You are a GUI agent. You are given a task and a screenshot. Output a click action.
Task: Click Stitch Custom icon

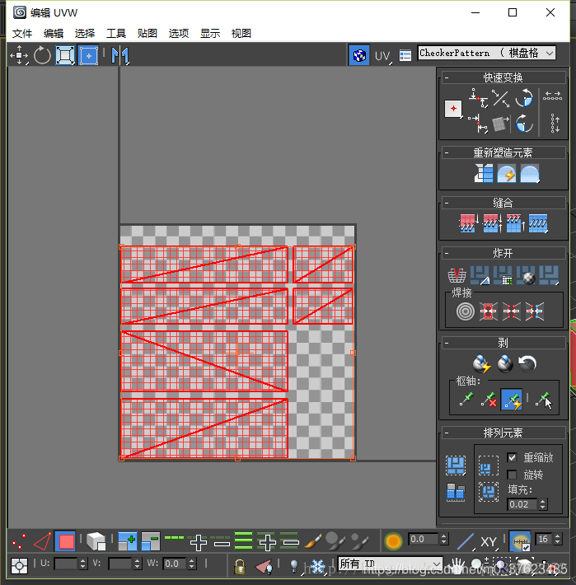coord(538,223)
